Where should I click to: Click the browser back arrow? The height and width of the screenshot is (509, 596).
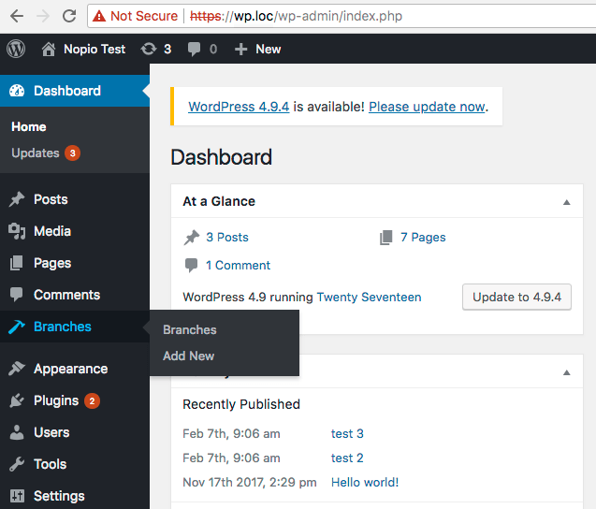(17, 16)
